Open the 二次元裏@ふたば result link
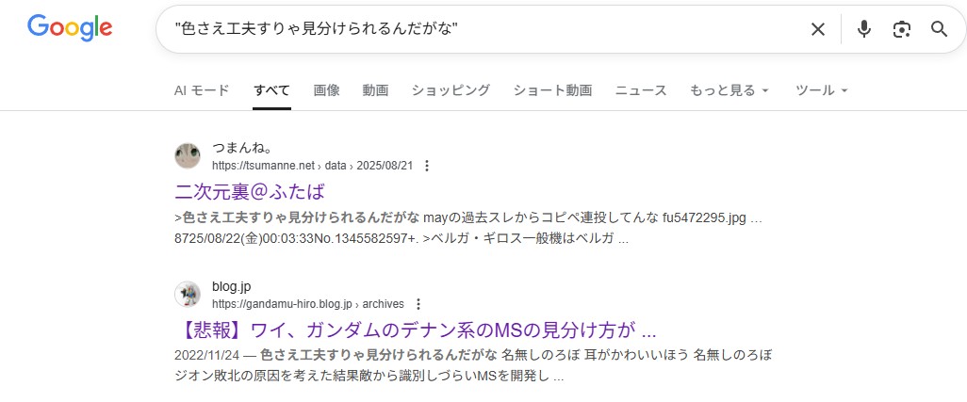The image size is (967, 402). tap(250, 192)
